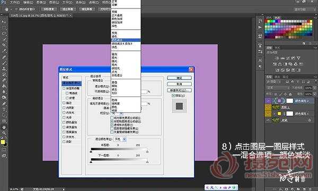318x191 pixels.
Task: Select the Hand tool in toolbox
Action: [x=4, y=128]
